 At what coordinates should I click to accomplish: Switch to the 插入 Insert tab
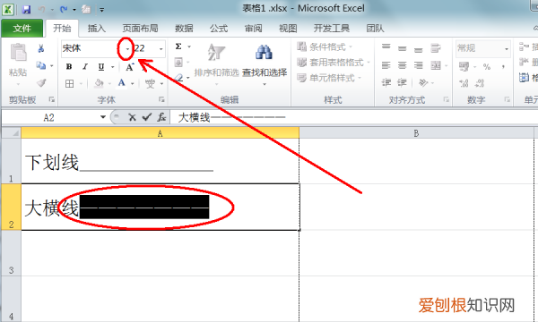[97, 29]
